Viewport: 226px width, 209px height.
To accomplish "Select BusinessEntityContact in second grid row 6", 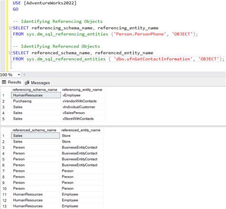I will coord(82,165).
